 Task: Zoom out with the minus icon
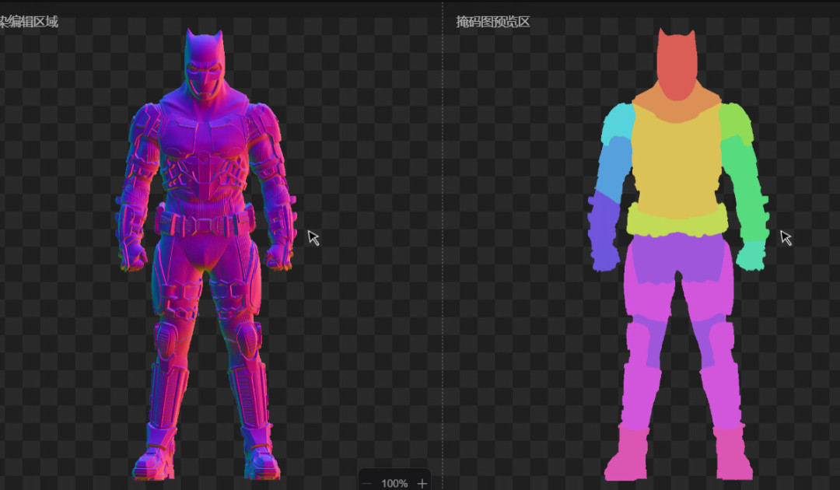(x=367, y=484)
